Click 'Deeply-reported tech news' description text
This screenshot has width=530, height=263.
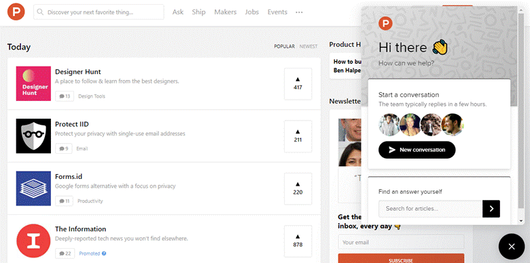[x=122, y=239]
